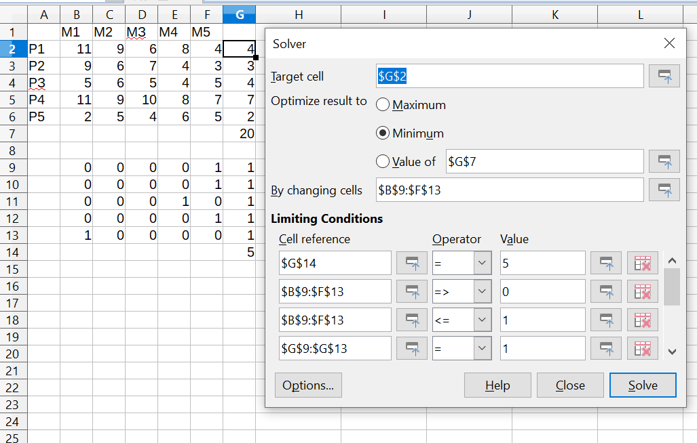The width and height of the screenshot is (697, 443).
Task: Select row 20 header
Action: (x=14, y=354)
